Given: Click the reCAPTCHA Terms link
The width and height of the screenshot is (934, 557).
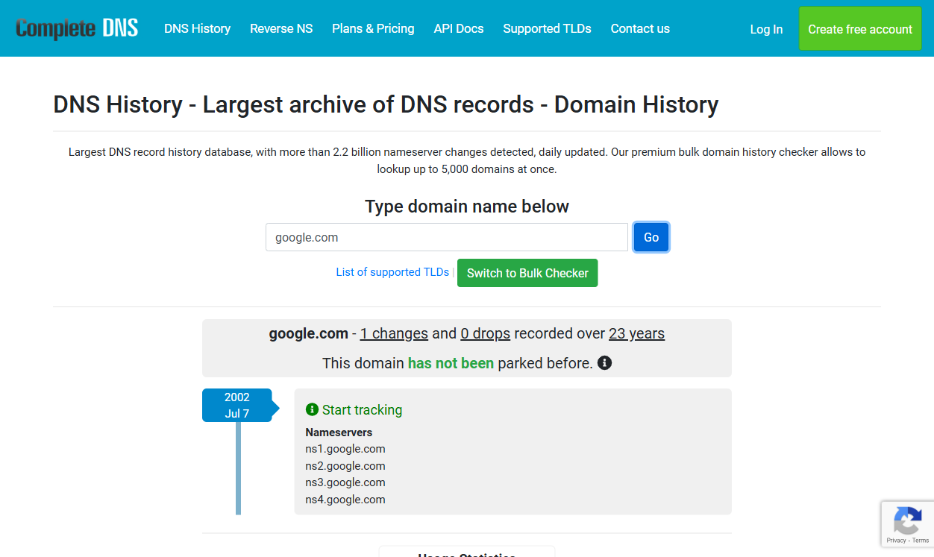Looking at the screenshot, I should (921, 541).
